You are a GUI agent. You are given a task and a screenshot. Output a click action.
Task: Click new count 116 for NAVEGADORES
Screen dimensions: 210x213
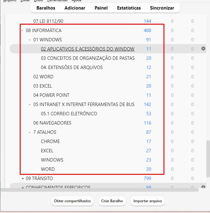[x=147, y=123]
